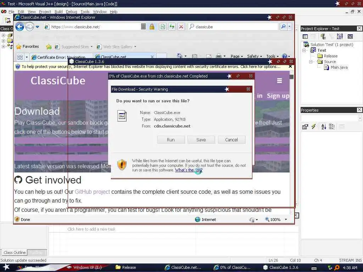Click the cdn.classicube.net source text
363x272 pixels.
[x=172, y=126]
